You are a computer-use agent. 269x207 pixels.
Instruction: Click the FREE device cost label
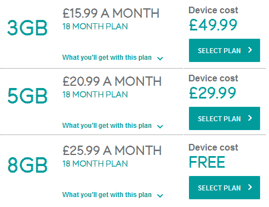pos(207,162)
